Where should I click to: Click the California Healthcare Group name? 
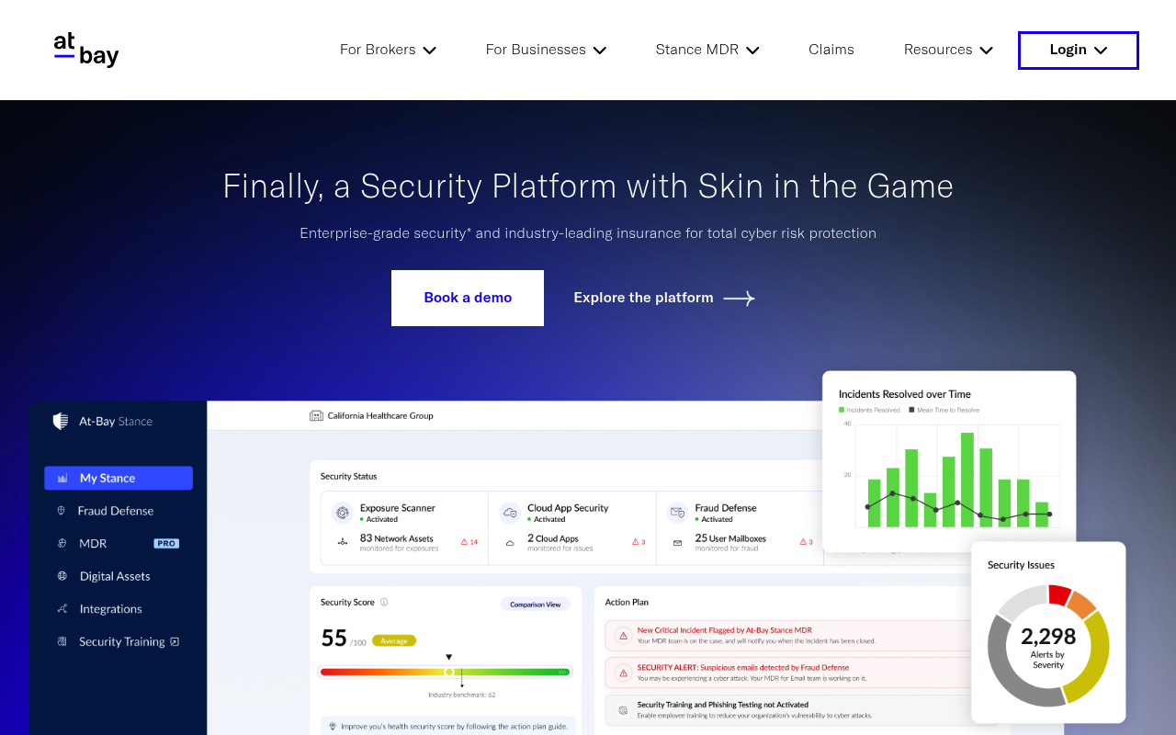tap(380, 415)
